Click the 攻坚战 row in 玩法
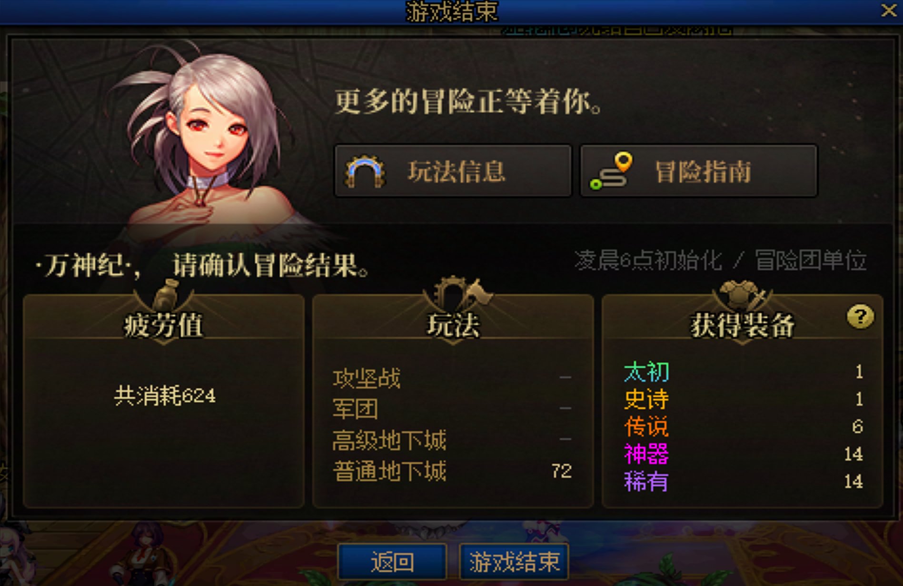 click(x=452, y=378)
